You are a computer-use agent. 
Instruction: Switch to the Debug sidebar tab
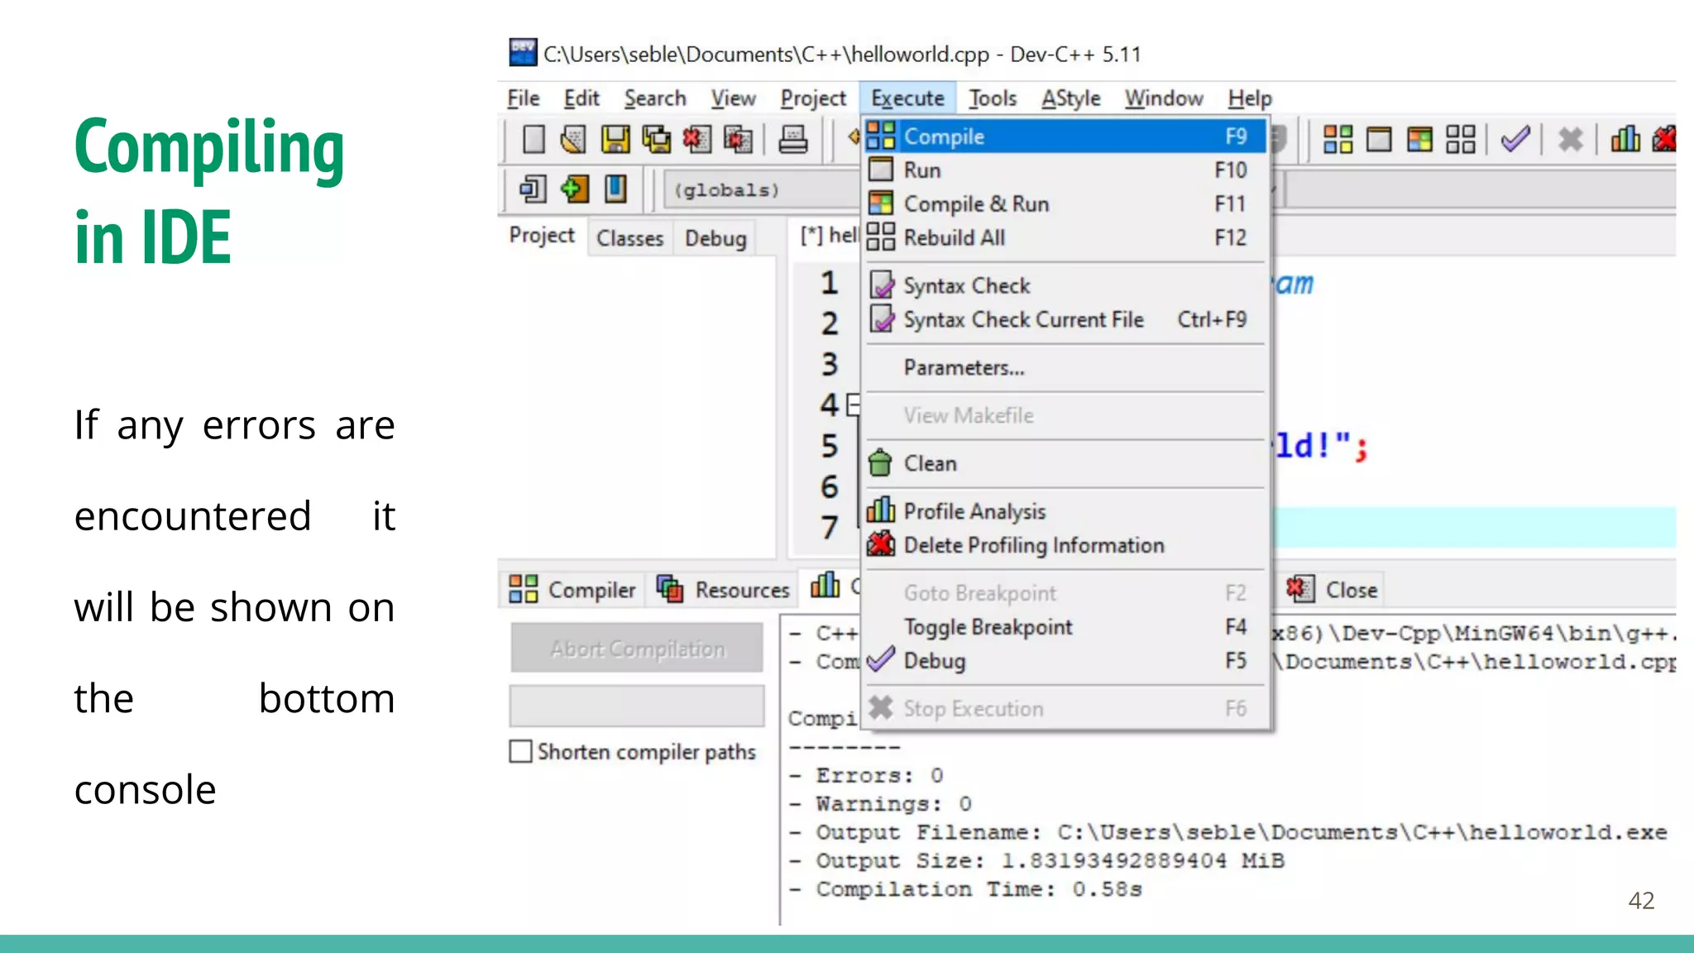click(715, 238)
